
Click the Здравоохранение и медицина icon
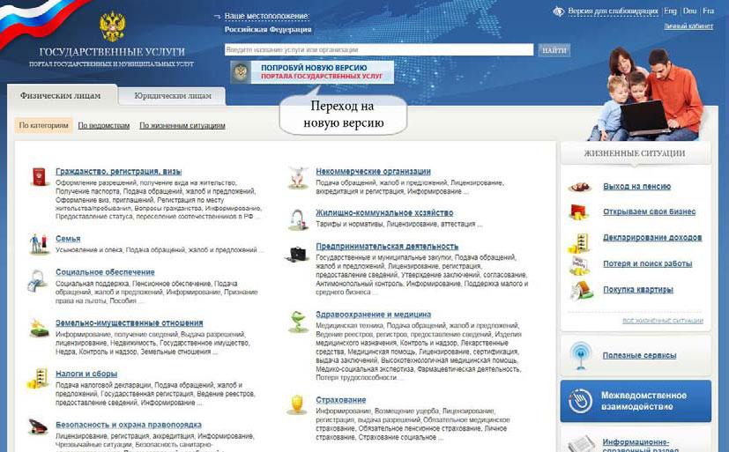[298, 322]
